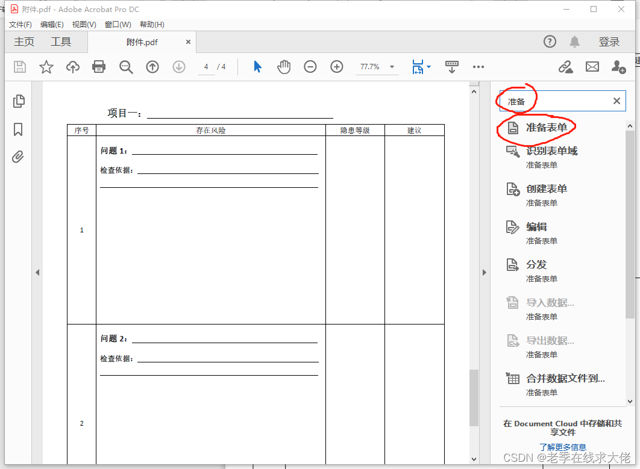The width and height of the screenshot is (640, 469).
Task: Clear the tool search box
Action: pos(616,101)
